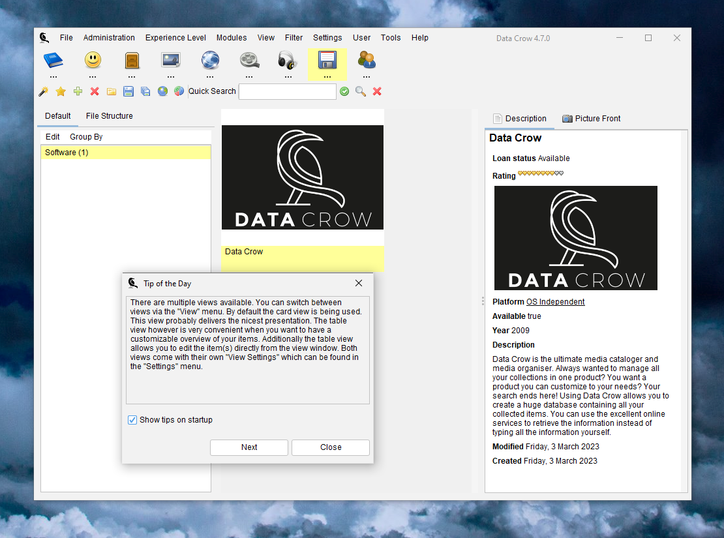
Task: Apply quick search with green checkmark icon
Action: pos(344,91)
